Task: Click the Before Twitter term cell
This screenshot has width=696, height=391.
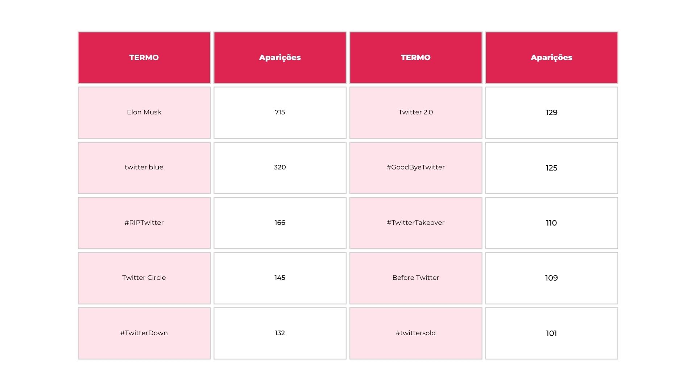Action: pyautogui.click(x=415, y=278)
